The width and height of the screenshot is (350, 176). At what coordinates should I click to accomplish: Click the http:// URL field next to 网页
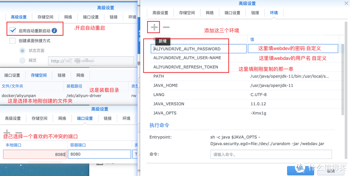[x=91, y=61]
